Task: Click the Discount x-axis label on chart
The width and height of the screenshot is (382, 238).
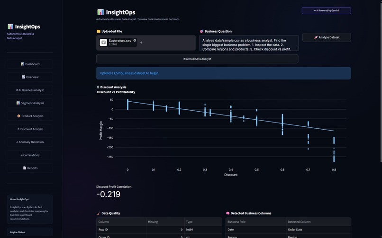Action: click(231, 175)
